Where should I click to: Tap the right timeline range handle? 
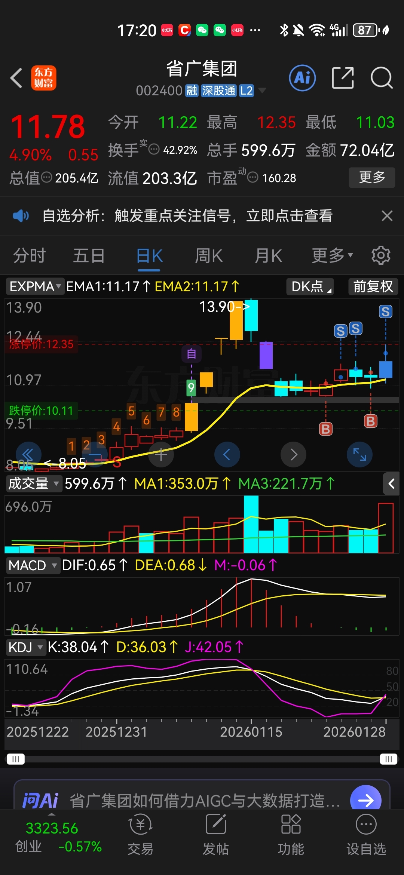(388, 759)
